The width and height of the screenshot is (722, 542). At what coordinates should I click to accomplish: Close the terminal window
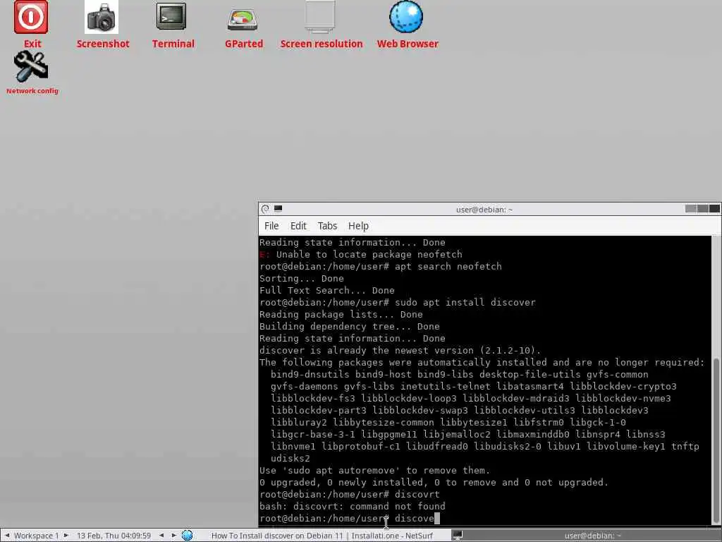point(714,209)
